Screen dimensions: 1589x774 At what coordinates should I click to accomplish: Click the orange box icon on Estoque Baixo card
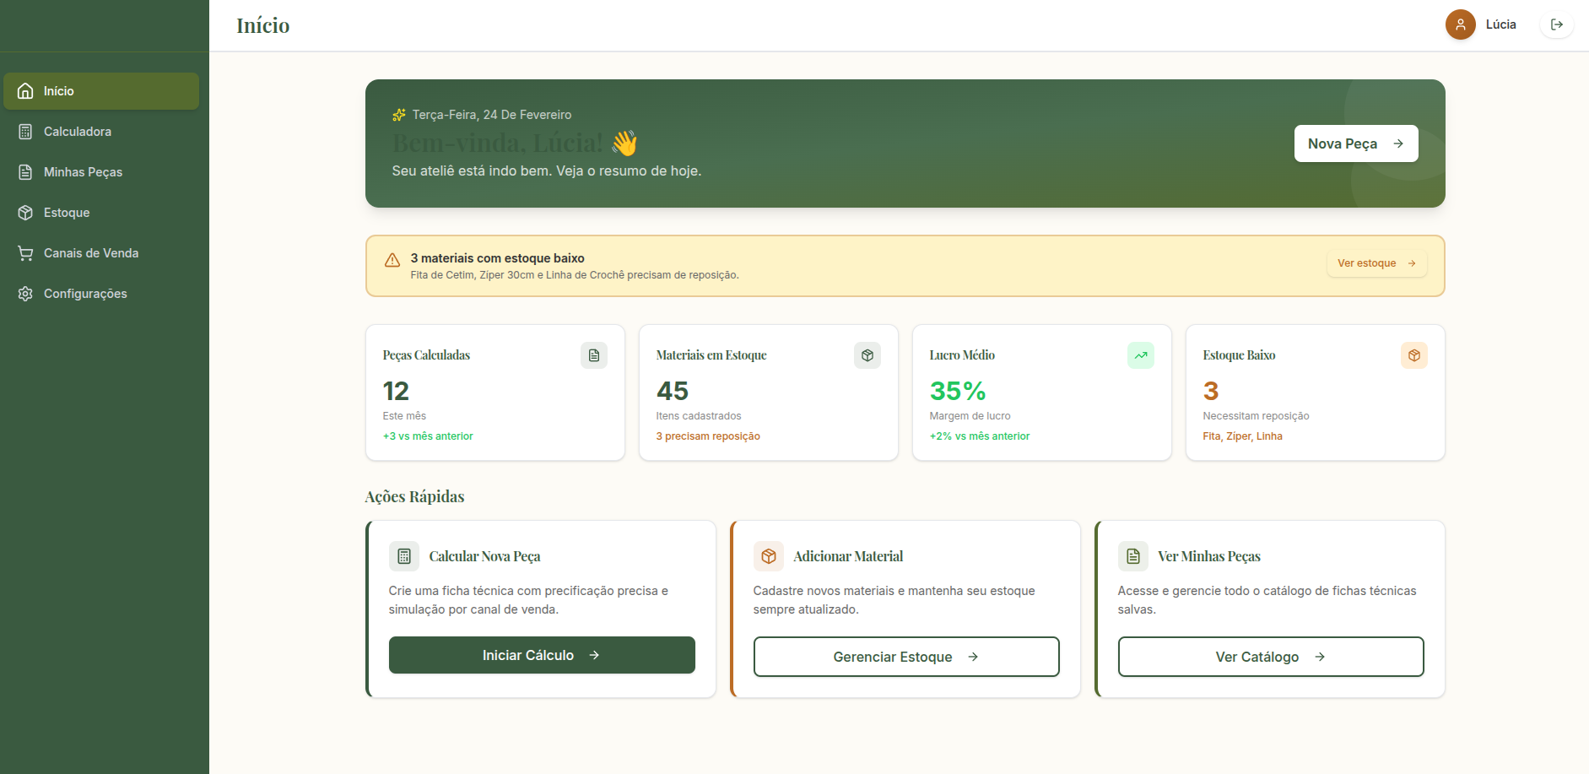click(x=1414, y=355)
